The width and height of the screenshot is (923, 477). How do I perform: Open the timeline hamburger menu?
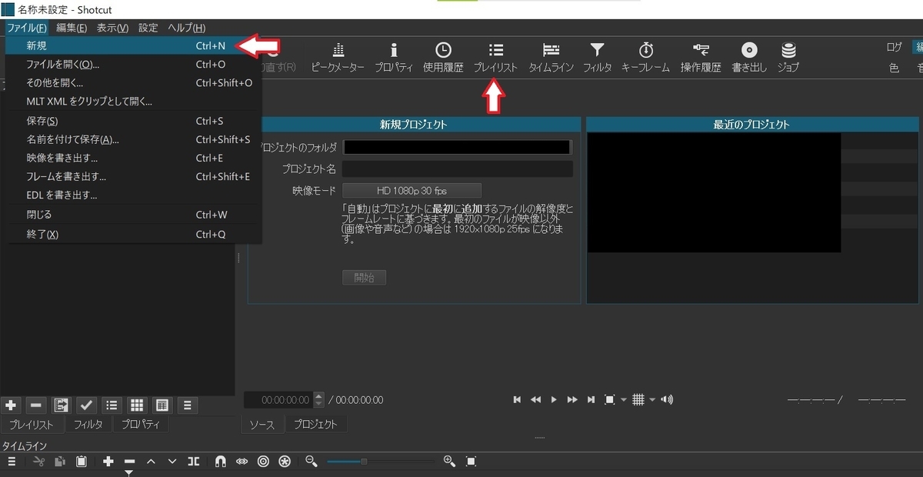[11, 462]
